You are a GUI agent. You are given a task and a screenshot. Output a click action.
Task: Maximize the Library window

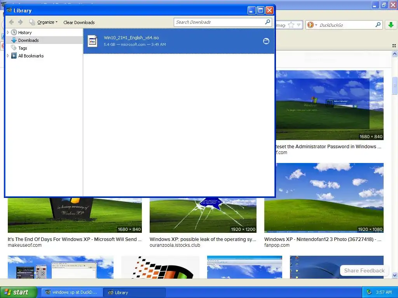(260, 10)
